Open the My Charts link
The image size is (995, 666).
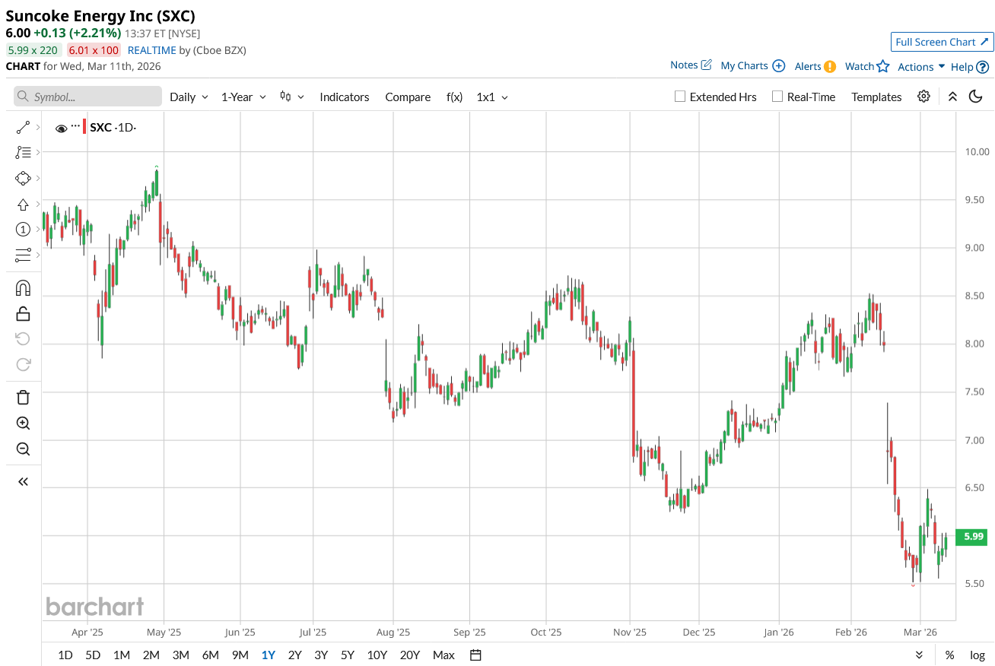point(752,66)
